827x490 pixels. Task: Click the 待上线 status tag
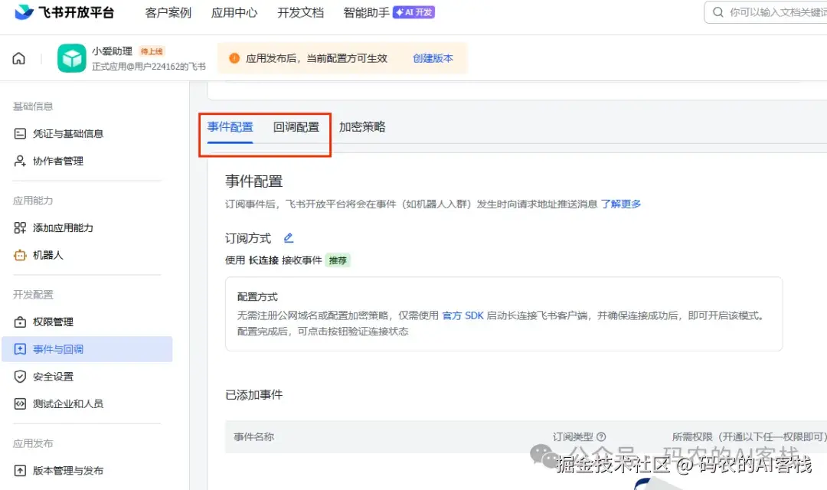pos(152,51)
